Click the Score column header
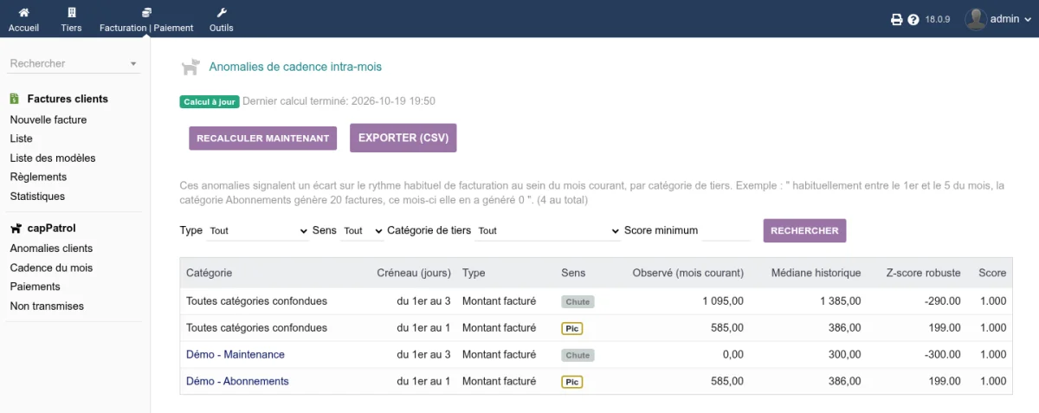 coord(992,273)
